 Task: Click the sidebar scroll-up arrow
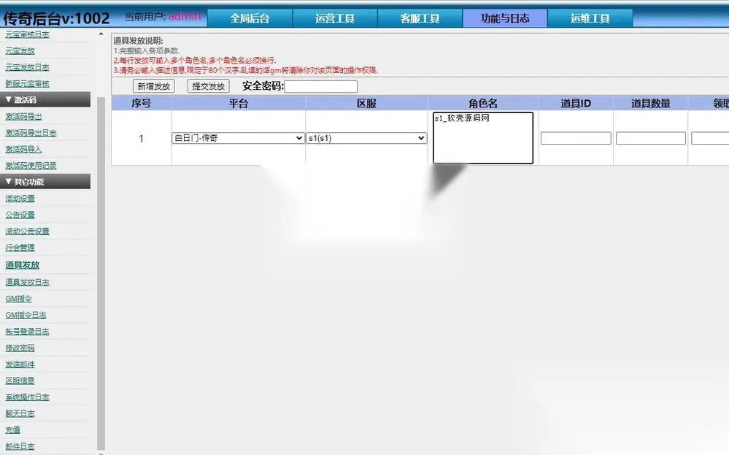click(x=101, y=34)
